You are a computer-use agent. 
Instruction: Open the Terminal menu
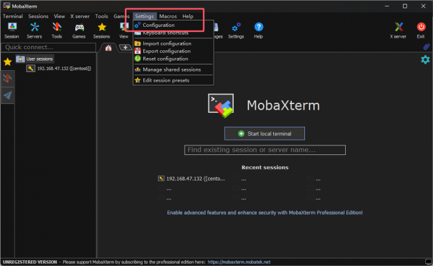click(x=13, y=16)
